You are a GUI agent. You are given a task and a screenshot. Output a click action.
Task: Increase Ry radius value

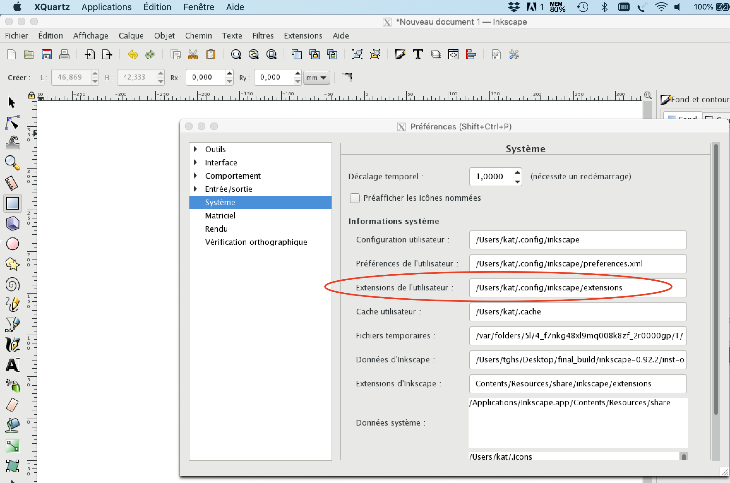coord(297,74)
